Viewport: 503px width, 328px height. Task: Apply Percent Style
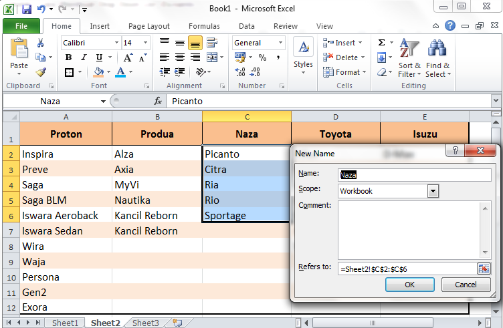click(262, 57)
